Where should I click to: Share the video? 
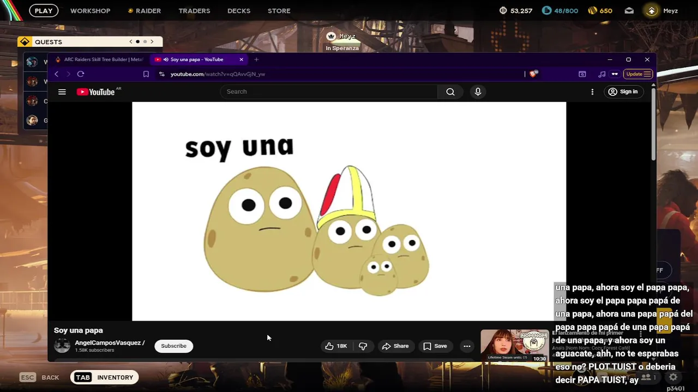click(x=395, y=346)
